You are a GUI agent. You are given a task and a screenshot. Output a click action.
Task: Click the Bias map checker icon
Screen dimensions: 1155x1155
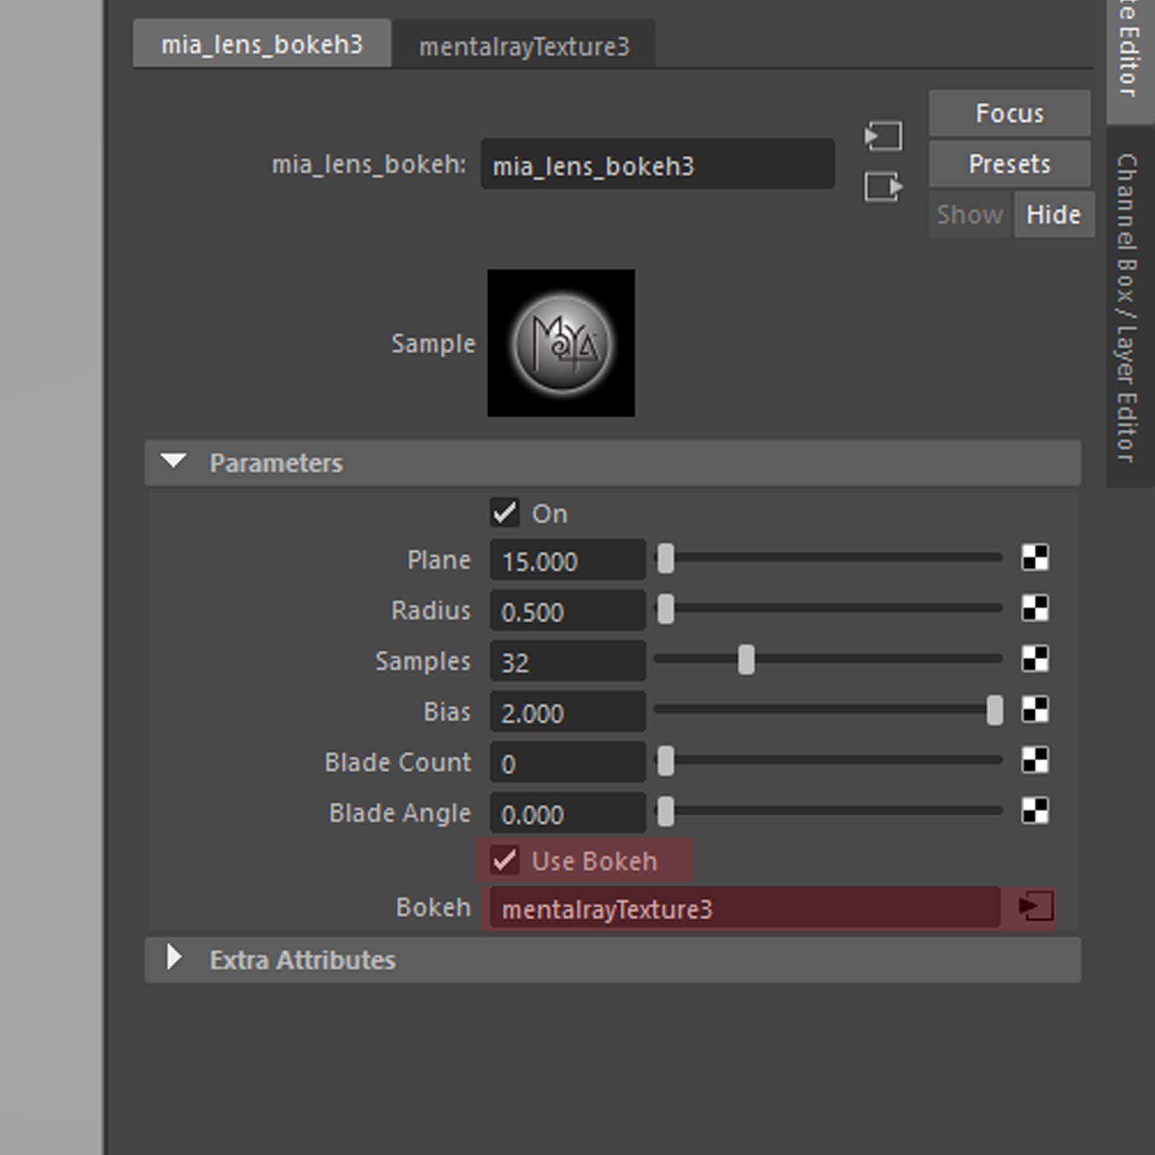(x=1035, y=709)
